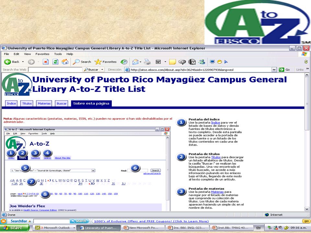Click the Internet zone globe in status bar
This screenshot has height=233, width=311.
[x=267, y=215]
